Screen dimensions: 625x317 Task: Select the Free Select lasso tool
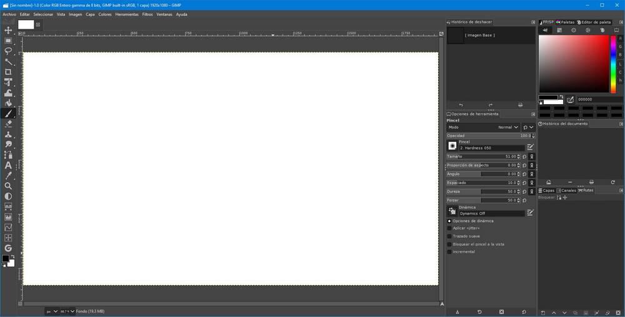tap(8, 51)
